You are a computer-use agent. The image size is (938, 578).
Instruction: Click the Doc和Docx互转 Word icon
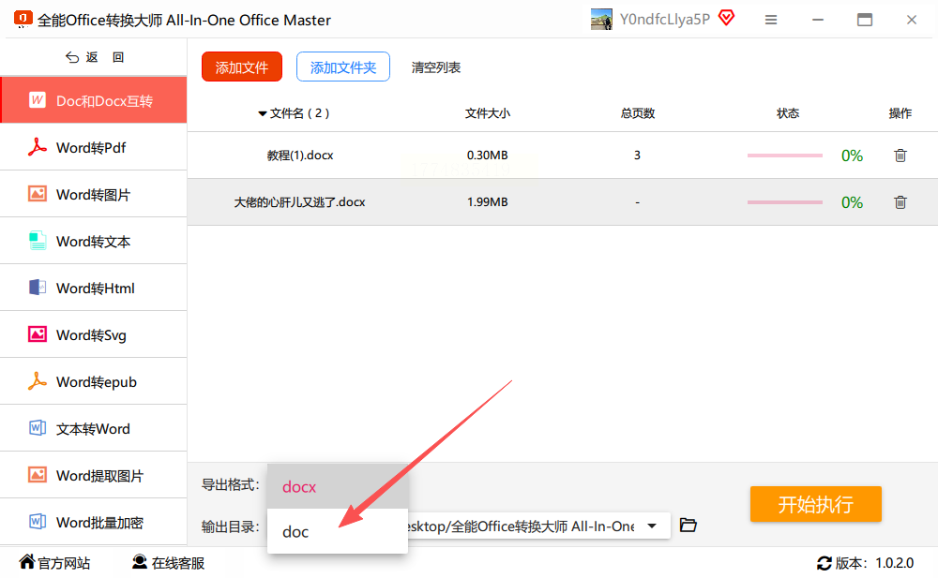click(x=38, y=100)
